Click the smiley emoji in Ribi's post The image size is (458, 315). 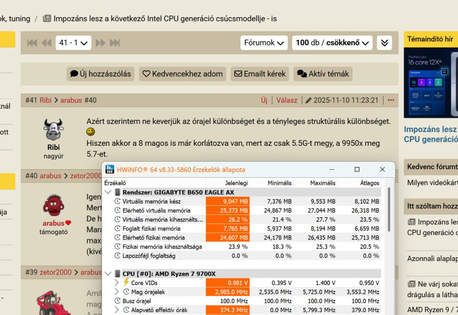[90, 132]
